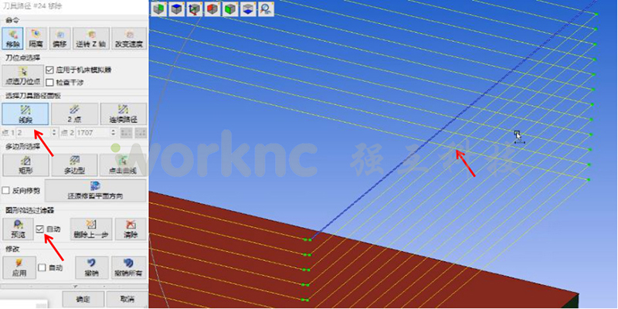Enable the 检查干涉 checkbox

tap(49, 83)
